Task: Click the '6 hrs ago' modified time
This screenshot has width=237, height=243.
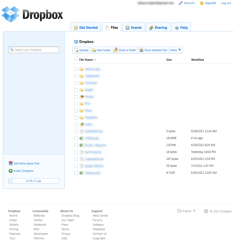Action: 197,138
